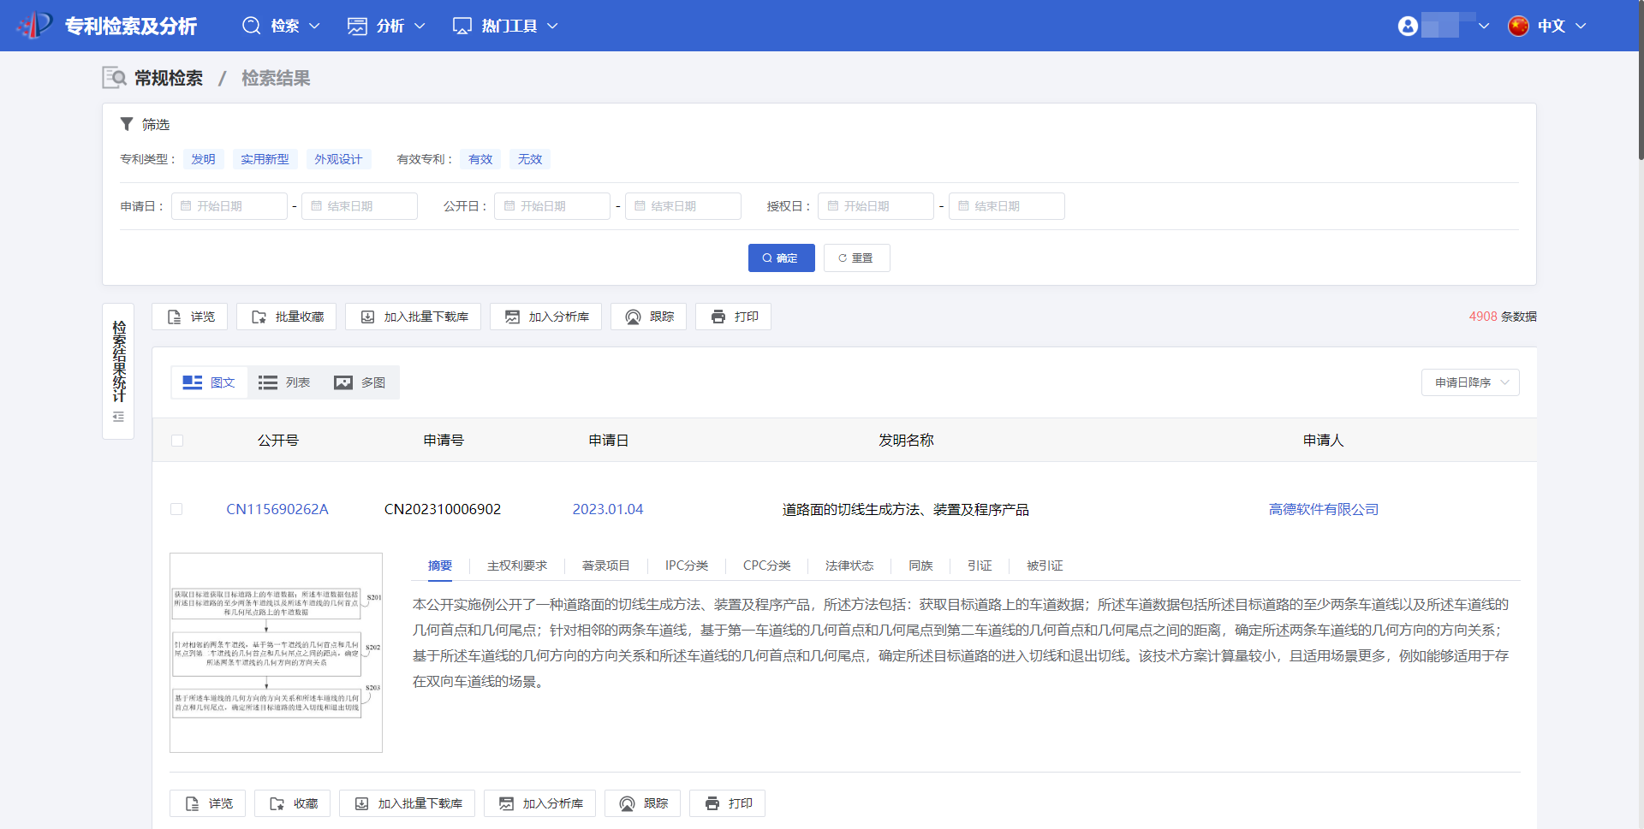This screenshot has width=1644, height=829.
Task: Expand the 检索 menu in the navbar
Action: [283, 26]
